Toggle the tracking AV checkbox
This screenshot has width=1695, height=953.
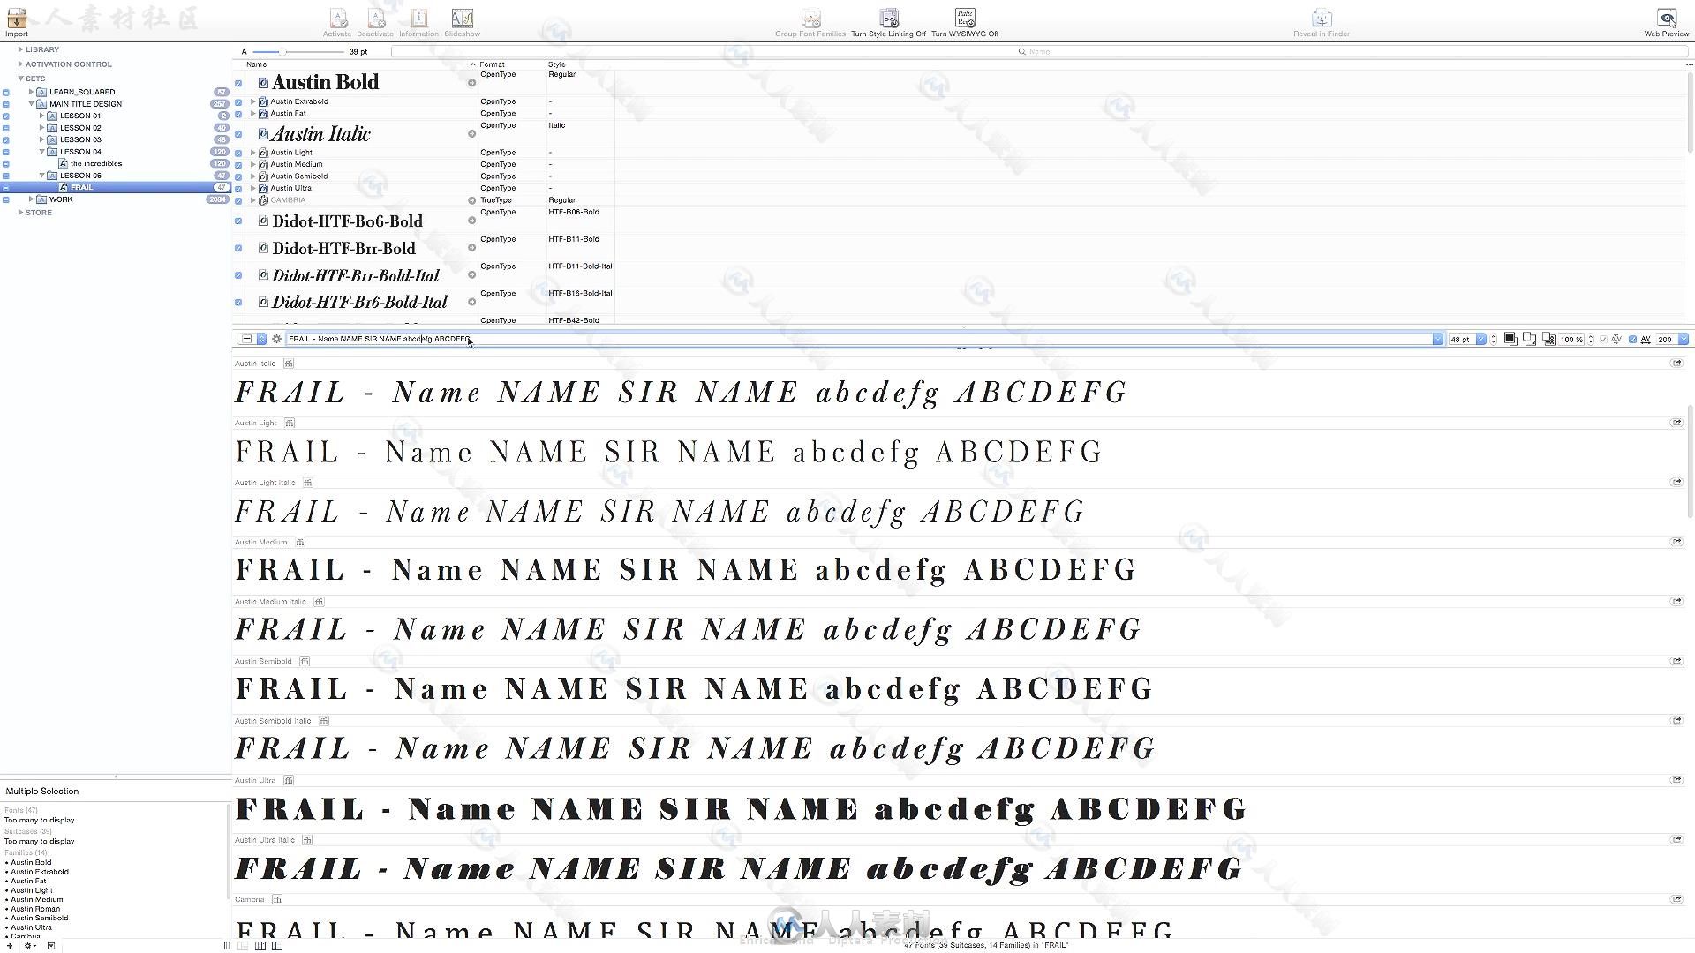coord(1632,339)
